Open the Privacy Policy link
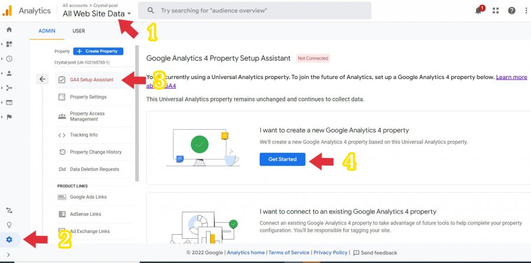The image size is (531, 263). (x=331, y=253)
